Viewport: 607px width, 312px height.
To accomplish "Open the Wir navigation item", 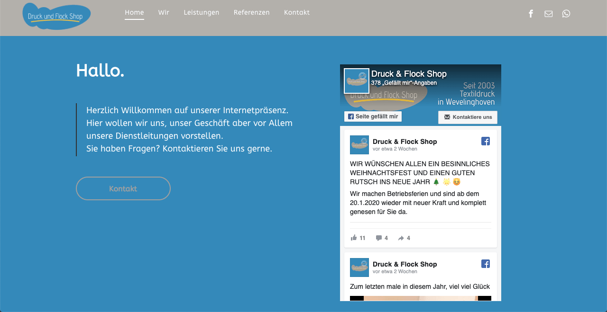I will pos(164,13).
